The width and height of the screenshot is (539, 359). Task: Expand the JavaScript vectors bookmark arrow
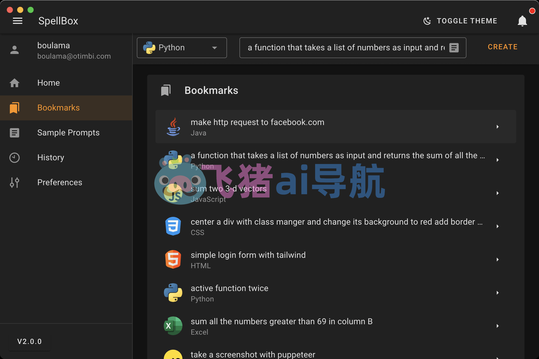[x=498, y=193]
